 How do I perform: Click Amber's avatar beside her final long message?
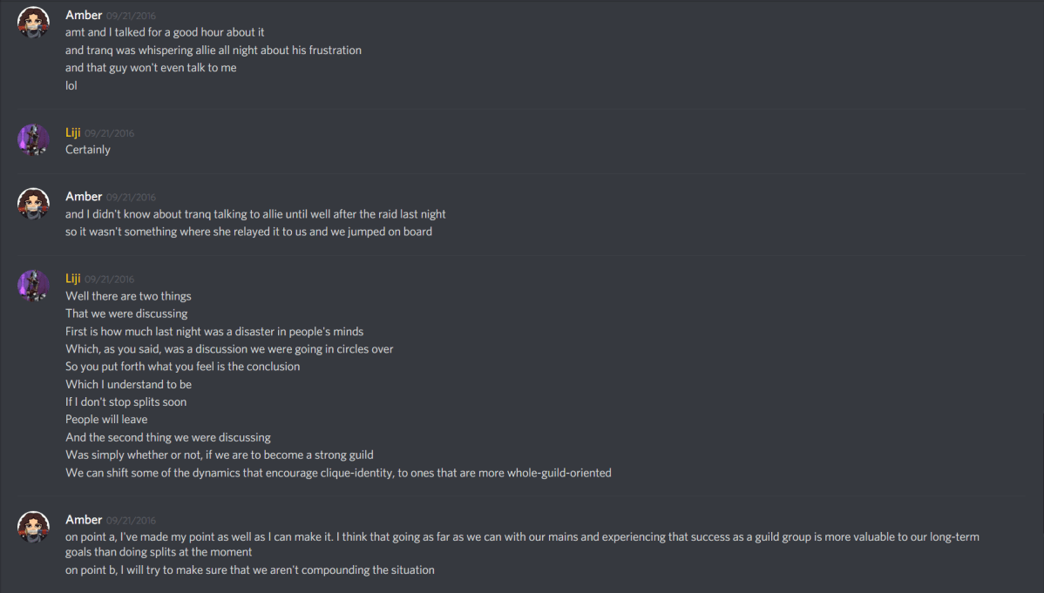[x=32, y=526]
